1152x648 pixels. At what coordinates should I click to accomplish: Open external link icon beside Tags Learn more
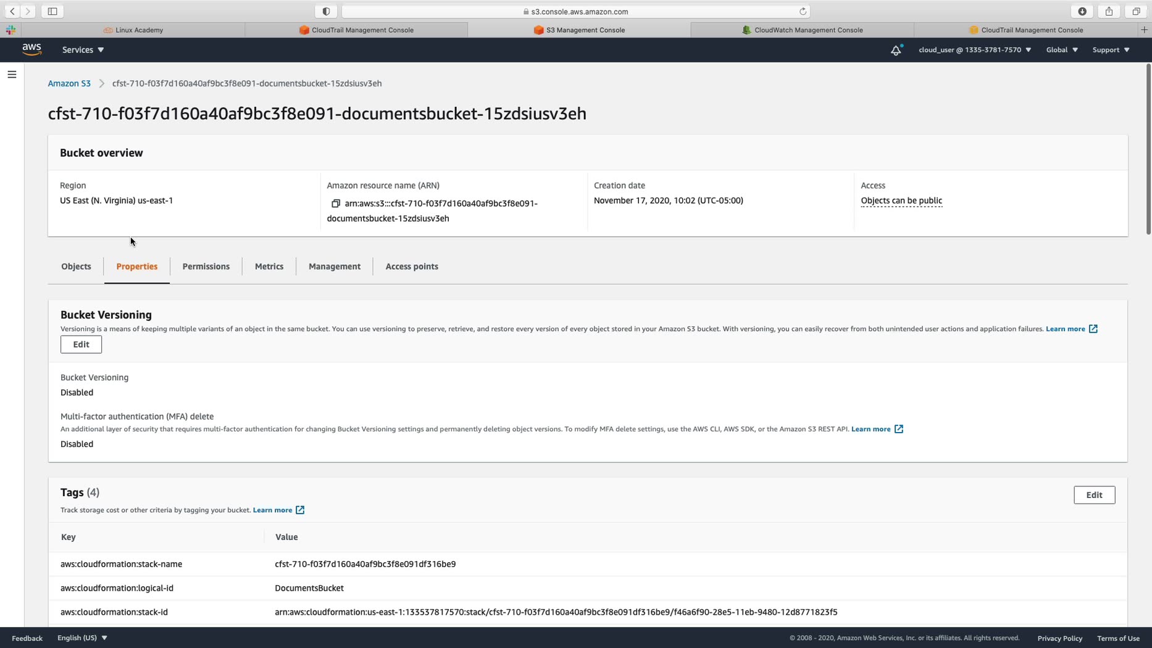(300, 510)
